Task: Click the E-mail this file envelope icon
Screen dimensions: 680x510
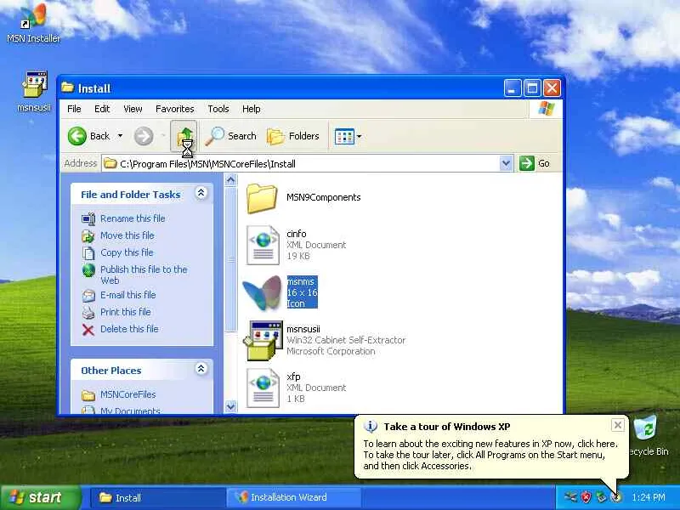Action: [88, 296]
